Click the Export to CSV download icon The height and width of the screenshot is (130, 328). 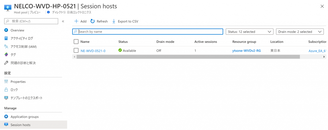(114, 21)
